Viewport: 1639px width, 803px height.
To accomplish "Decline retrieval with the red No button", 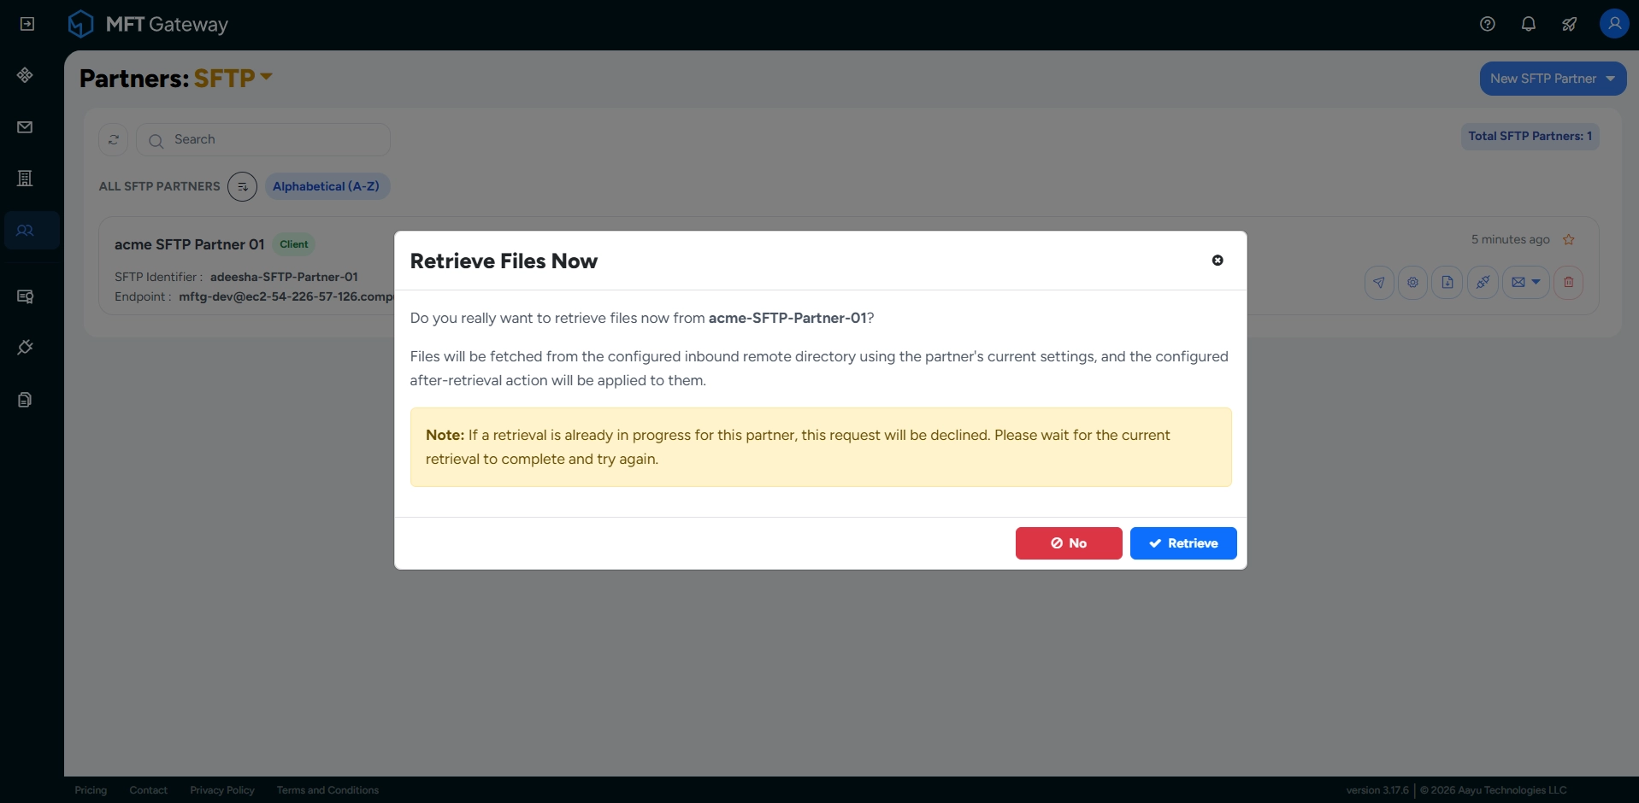I will (x=1069, y=543).
